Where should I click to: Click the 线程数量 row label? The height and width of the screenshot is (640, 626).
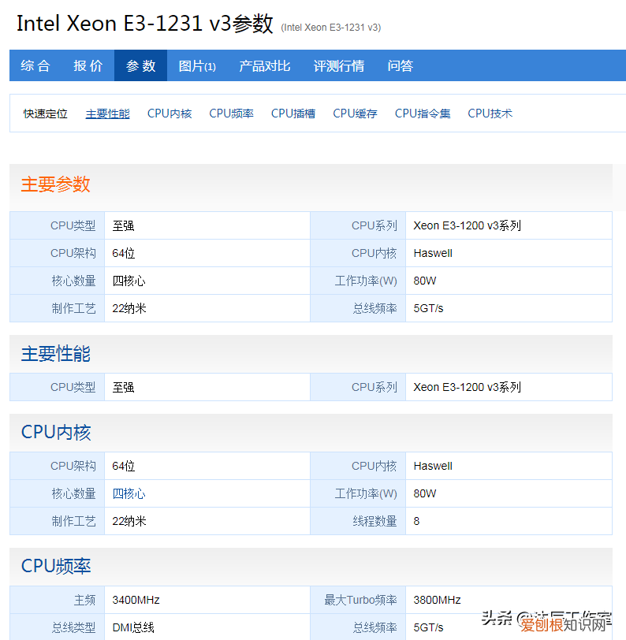click(374, 521)
